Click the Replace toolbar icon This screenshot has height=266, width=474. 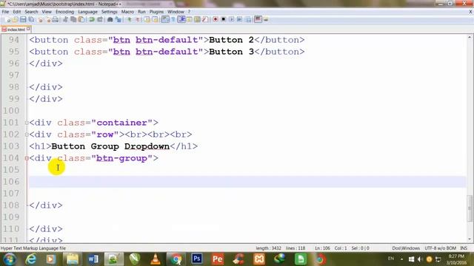click(x=118, y=20)
